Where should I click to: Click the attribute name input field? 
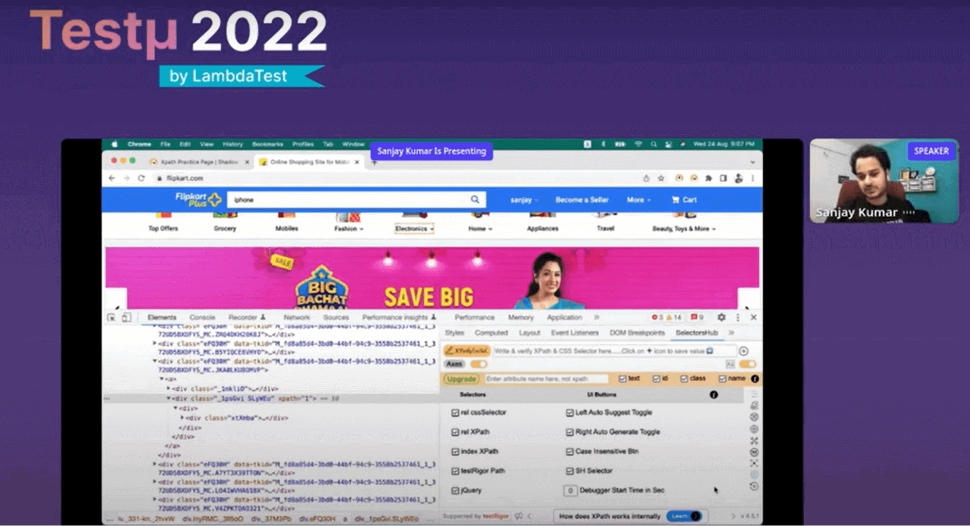click(546, 379)
